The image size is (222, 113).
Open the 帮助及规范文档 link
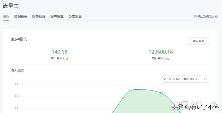[208, 17]
